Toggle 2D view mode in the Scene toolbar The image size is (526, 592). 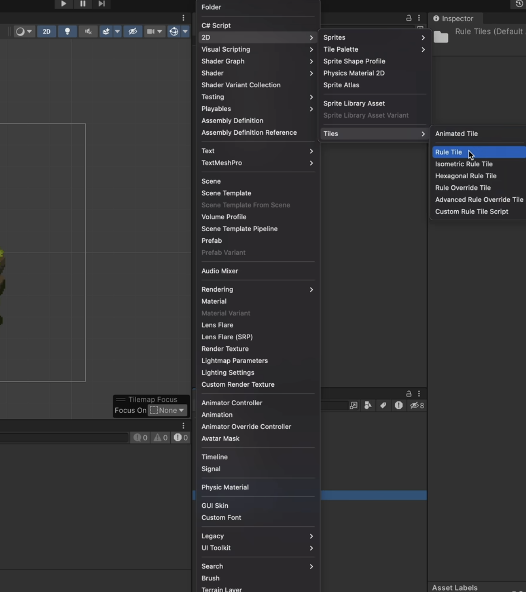tap(46, 31)
